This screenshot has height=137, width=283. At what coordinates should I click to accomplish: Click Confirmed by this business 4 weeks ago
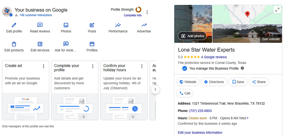coord(207,124)
